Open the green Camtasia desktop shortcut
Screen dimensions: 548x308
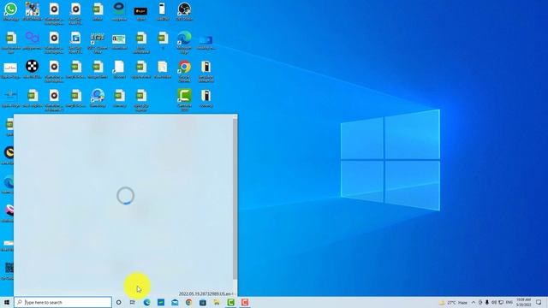tap(184, 99)
